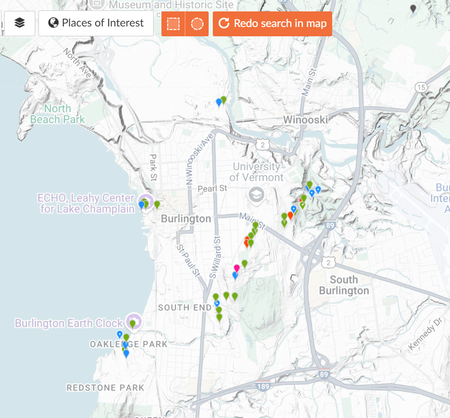The height and width of the screenshot is (418, 450).
Task: Open the map layers button
Action: point(20,23)
